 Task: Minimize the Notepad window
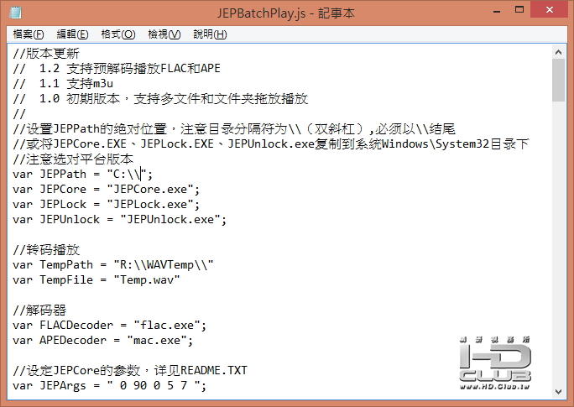pyautogui.click(x=497, y=12)
